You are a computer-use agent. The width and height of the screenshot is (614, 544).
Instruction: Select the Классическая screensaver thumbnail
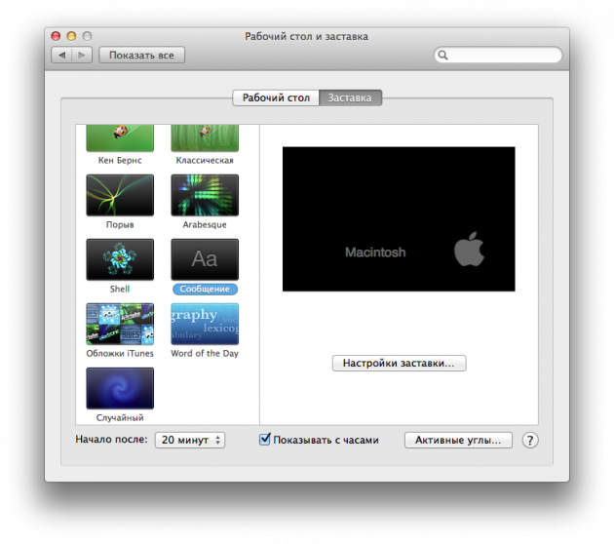(205, 137)
